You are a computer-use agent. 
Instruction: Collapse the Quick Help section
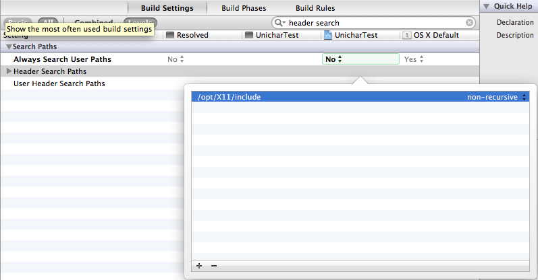pos(486,6)
